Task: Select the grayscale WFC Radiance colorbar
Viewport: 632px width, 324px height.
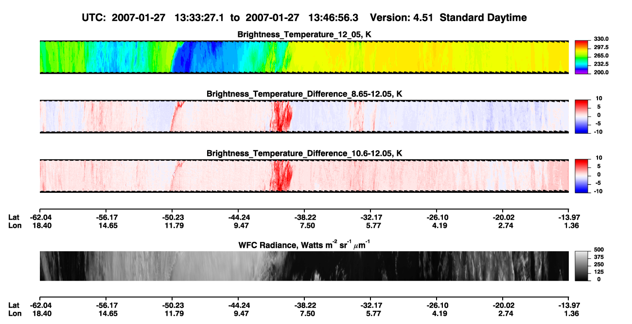Action: [x=581, y=266]
